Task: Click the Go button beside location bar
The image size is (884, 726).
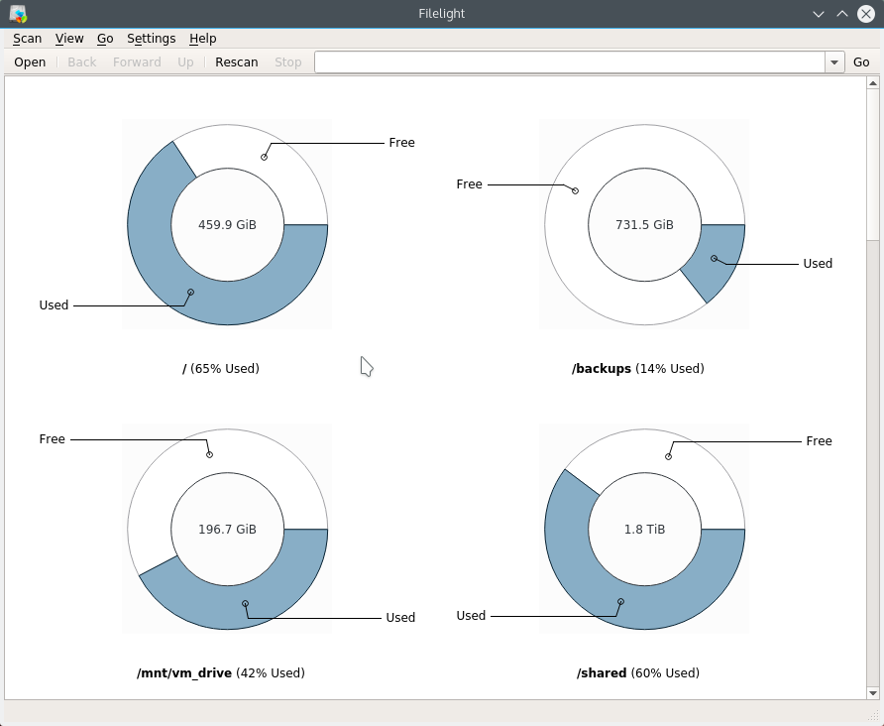Action: tap(861, 61)
